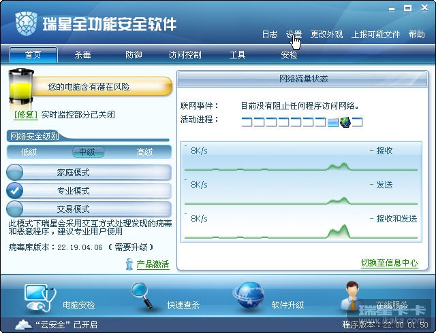The image size is (436, 333).
Task: Click the “云安全” 已开启 status text
Action: 67,324
